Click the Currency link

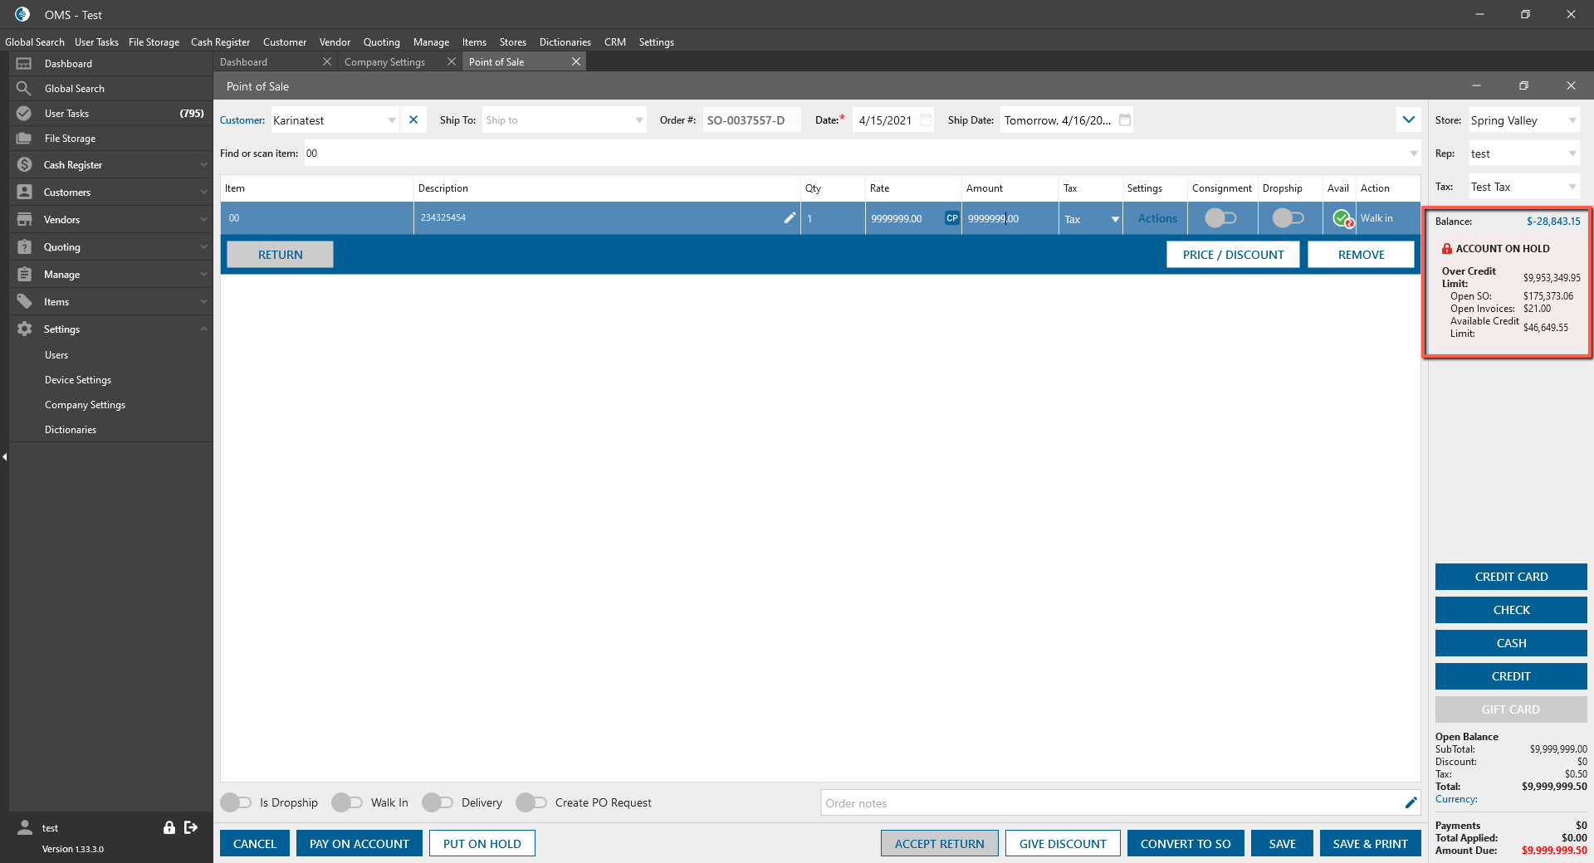(x=1456, y=799)
